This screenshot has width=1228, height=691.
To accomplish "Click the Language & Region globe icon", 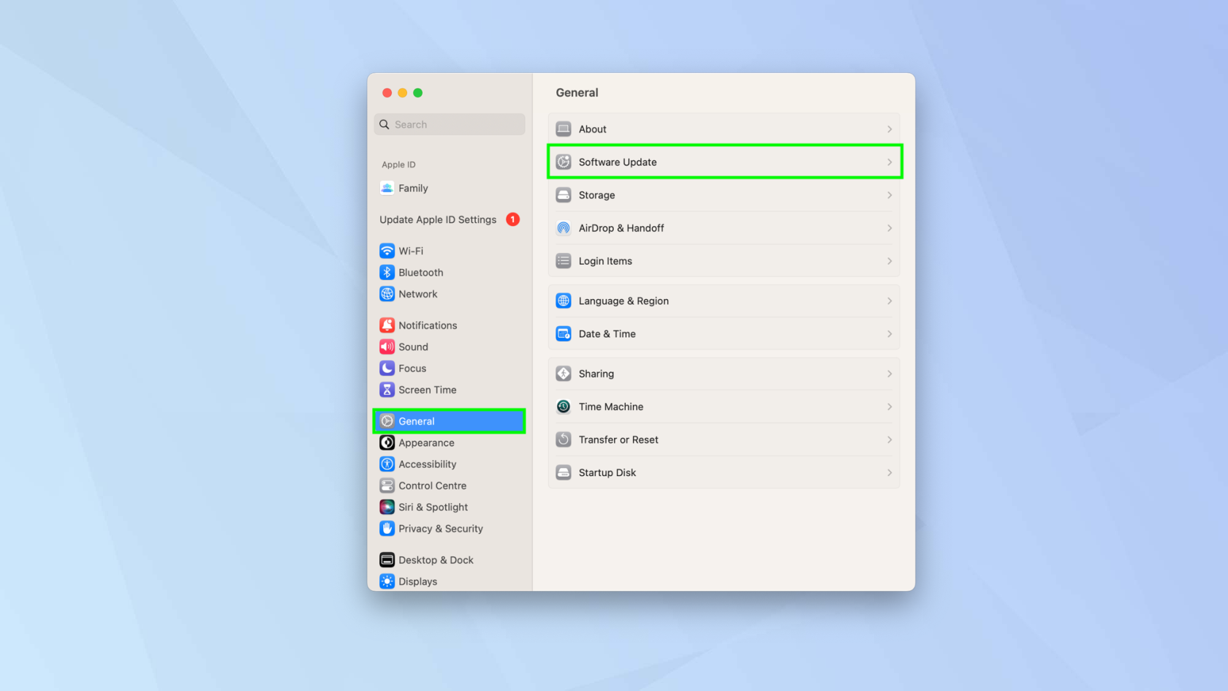I will pyautogui.click(x=563, y=301).
